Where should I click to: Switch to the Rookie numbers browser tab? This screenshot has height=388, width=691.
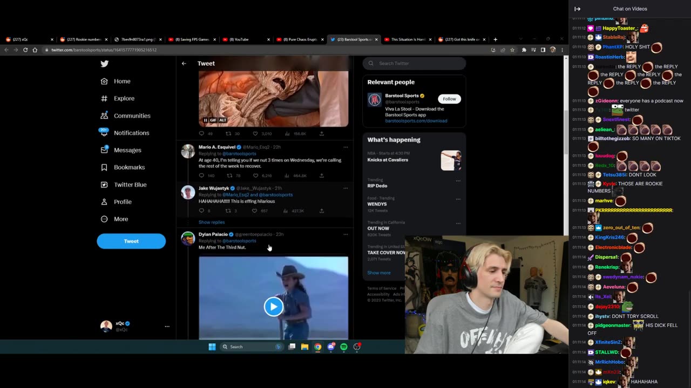(x=83, y=39)
